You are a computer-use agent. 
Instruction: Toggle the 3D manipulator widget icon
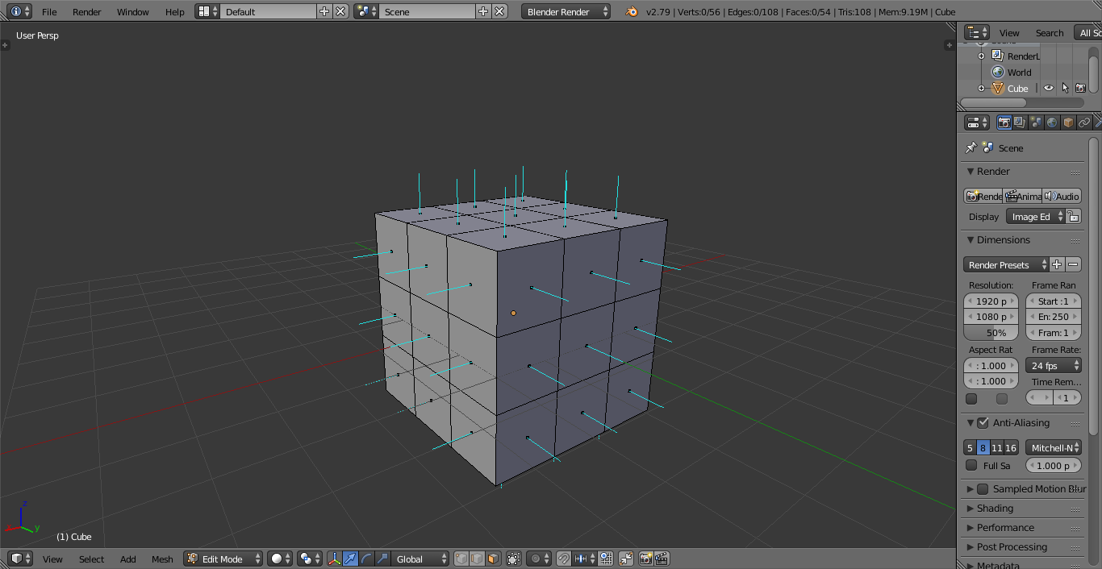pyautogui.click(x=334, y=559)
